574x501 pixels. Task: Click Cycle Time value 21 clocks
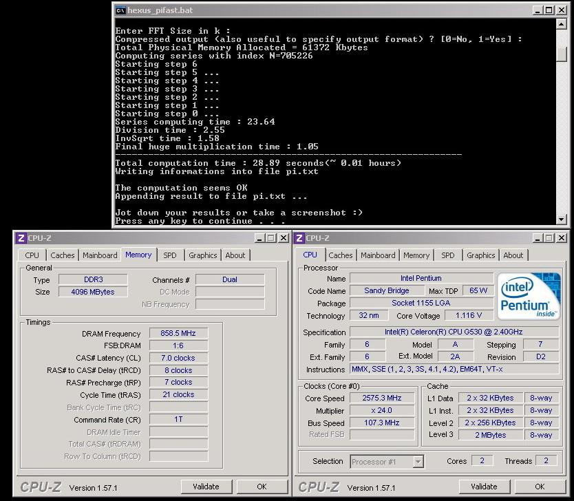[179, 394]
